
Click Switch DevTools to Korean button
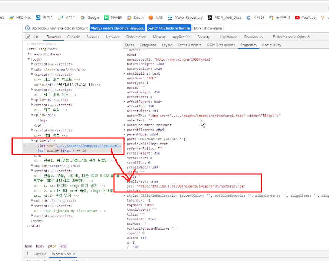pos(169,28)
